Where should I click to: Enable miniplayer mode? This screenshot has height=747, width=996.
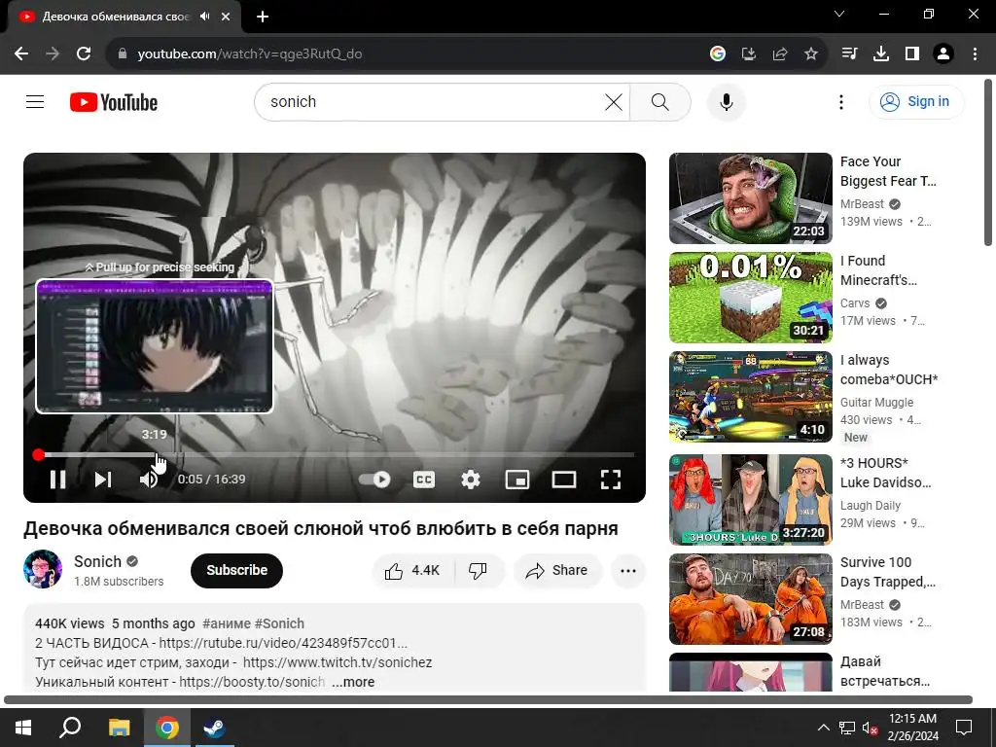pyautogui.click(x=517, y=479)
